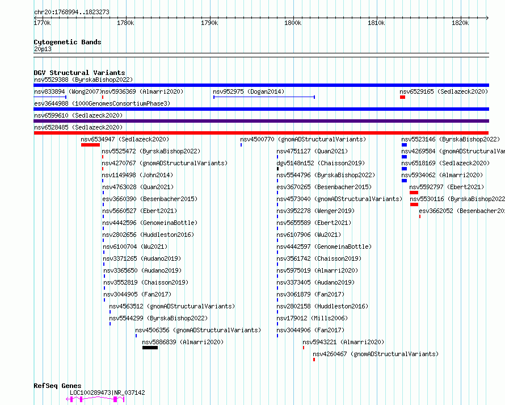
Task: Click the red bar under nsv6529165
Action: click(403, 97)
